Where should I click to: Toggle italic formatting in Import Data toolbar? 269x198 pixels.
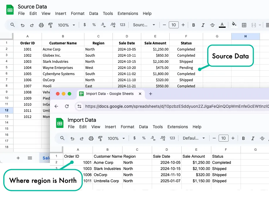coord(253,138)
